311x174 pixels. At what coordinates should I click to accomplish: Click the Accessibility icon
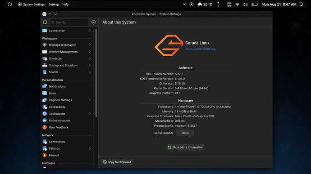[45, 107]
